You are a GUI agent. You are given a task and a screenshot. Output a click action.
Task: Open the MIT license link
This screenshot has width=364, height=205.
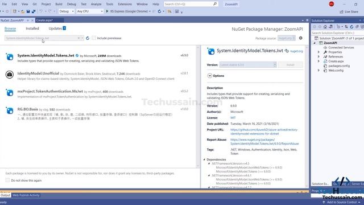tap(233, 118)
